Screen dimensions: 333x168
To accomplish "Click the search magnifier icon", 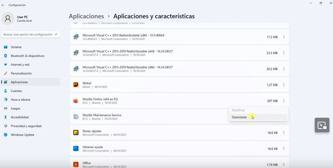I will pyautogui.click(x=56, y=34).
